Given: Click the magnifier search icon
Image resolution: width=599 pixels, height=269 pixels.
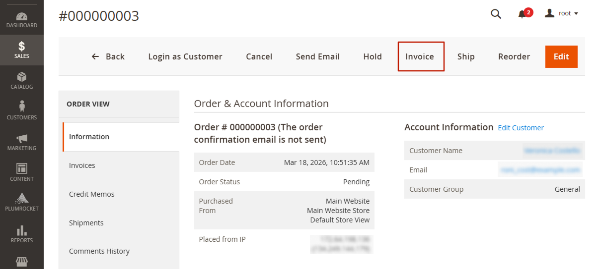Looking at the screenshot, I should [496, 14].
